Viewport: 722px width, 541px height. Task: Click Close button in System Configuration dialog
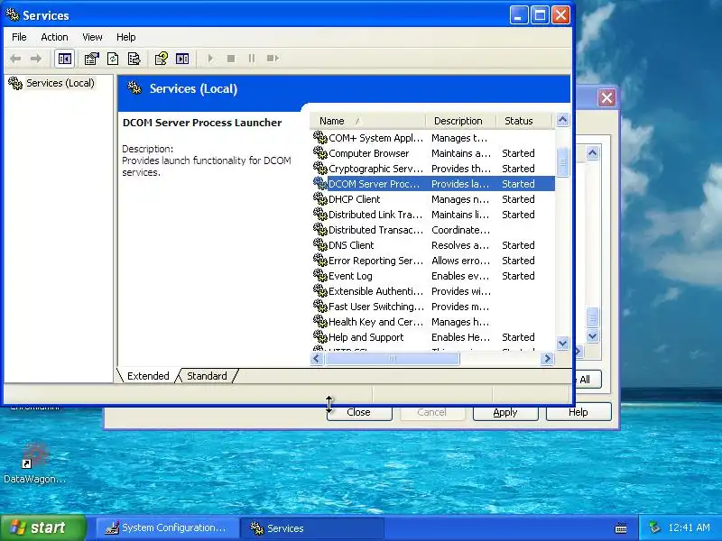(359, 412)
